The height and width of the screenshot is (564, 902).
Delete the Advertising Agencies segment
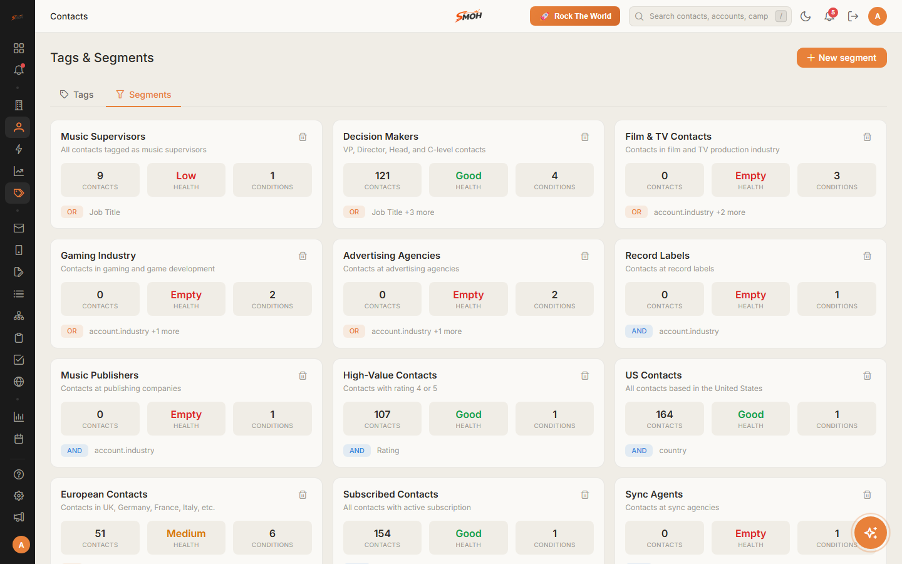tap(585, 256)
